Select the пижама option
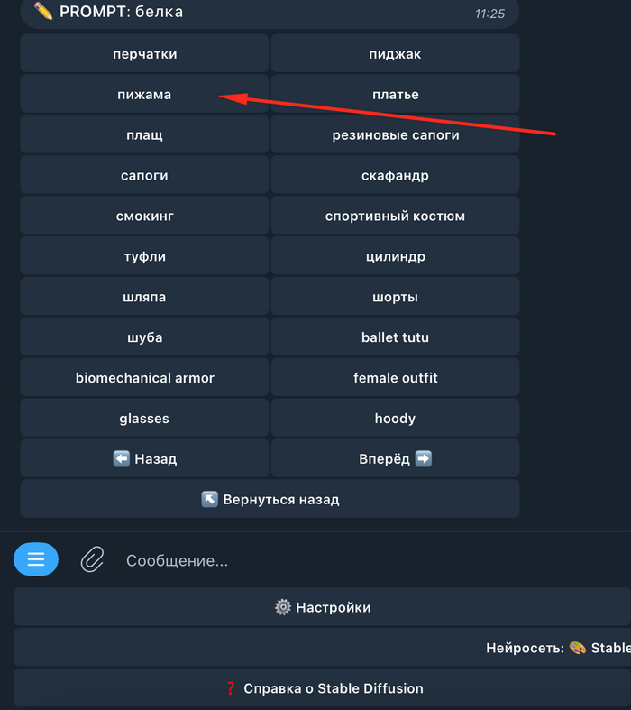 [x=144, y=94]
